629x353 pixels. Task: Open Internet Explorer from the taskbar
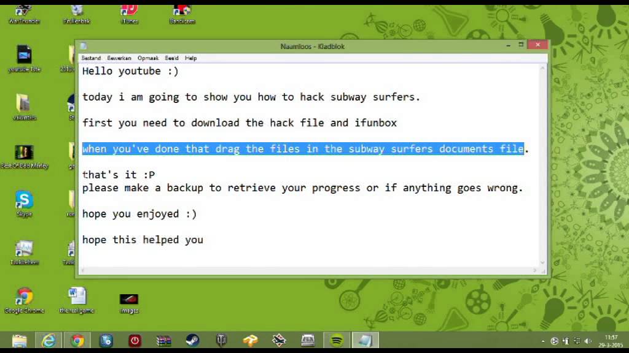(x=49, y=341)
